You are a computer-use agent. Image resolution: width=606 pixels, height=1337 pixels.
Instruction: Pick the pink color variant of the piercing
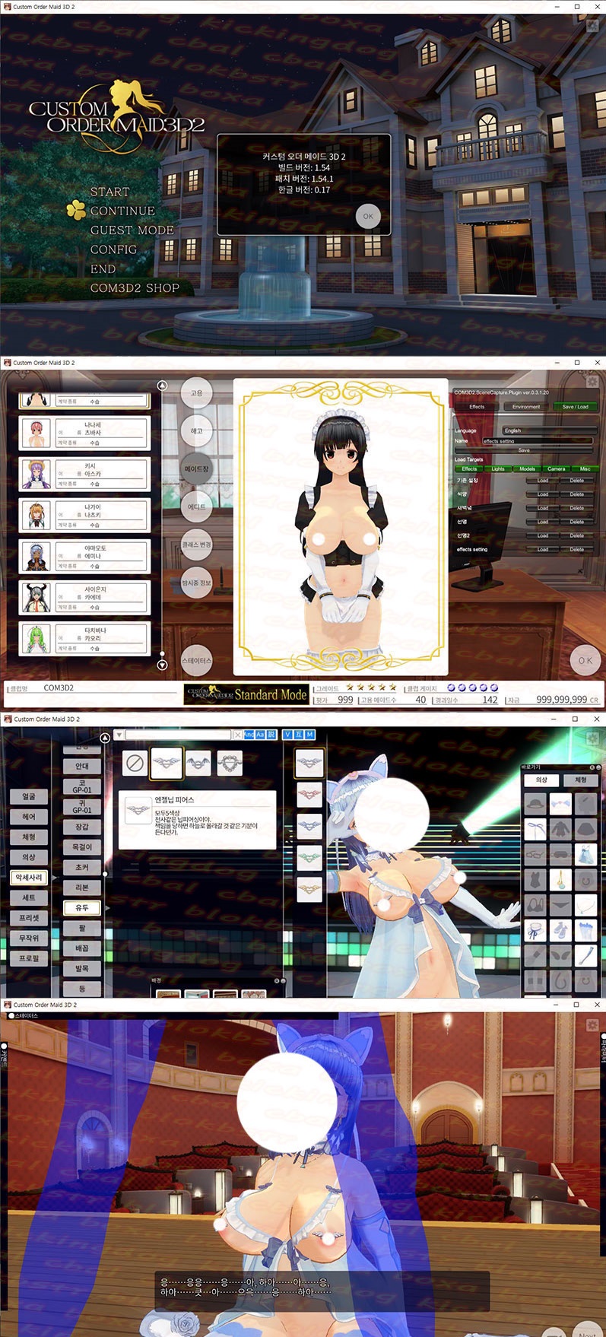(x=309, y=794)
